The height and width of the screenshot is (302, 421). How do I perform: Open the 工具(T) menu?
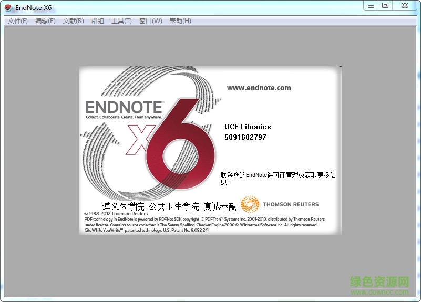(x=121, y=21)
